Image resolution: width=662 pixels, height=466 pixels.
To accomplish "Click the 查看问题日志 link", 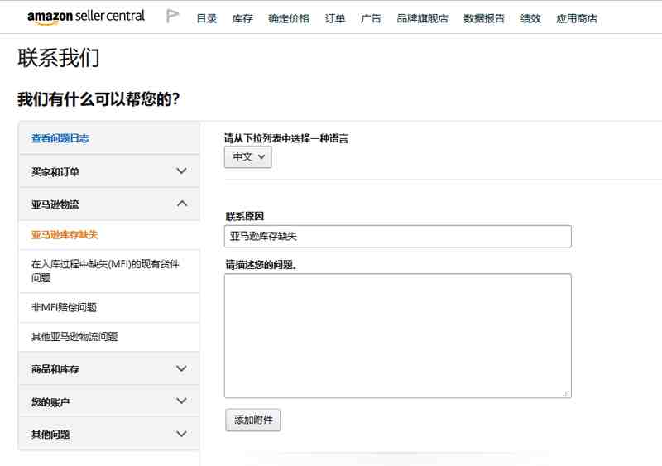I will click(x=60, y=138).
